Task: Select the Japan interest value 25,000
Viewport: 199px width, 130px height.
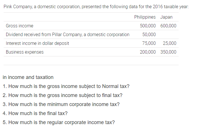Action: (x=170, y=43)
